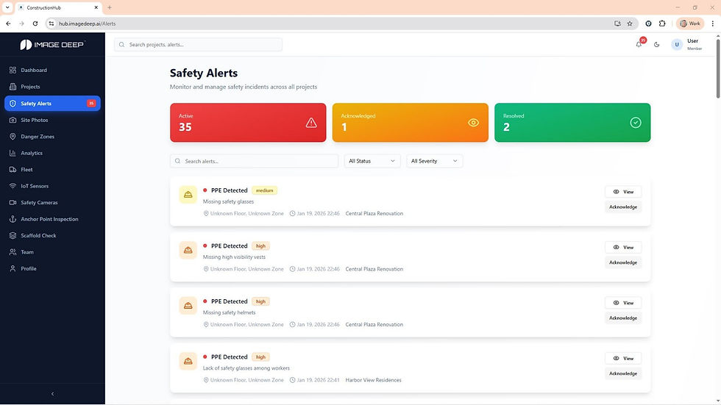Click the Safety Alerts sidebar count badge
Image resolution: width=721 pixels, height=405 pixels.
click(91, 104)
